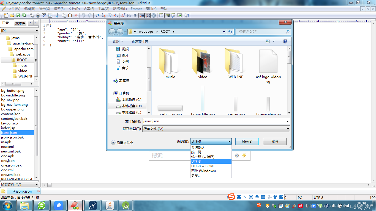Screen dimensions: 376x211
Task: Toggle Sogou 英 input language mode
Action: click(x=239, y=197)
